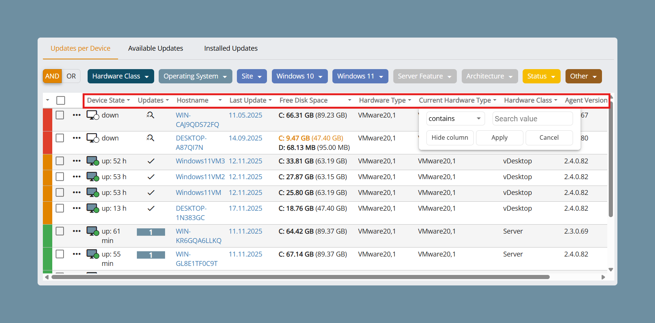The image size is (655, 323).
Task: Click the offline monitor icon of DESKTOP-A87QI7N
Action: pos(92,138)
